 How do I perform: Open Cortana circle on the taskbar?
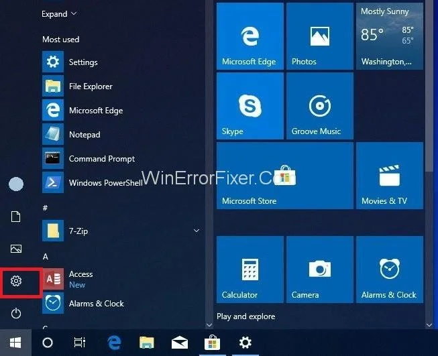coord(48,343)
